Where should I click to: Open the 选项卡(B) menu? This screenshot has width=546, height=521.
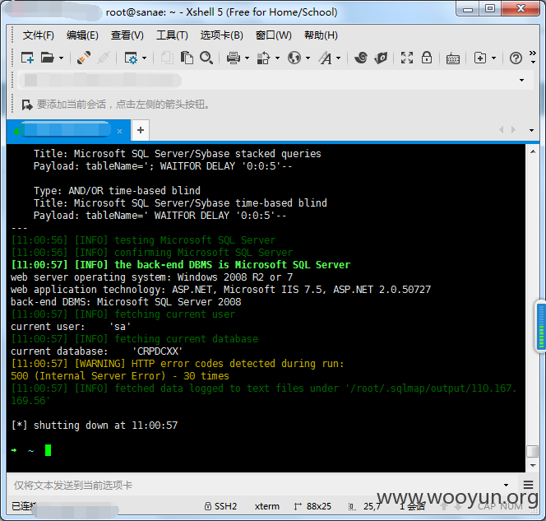(x=221, y=35)
